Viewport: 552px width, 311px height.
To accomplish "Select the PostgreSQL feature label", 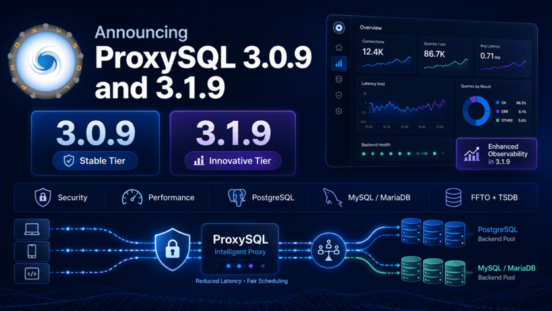I will (273, 197).
